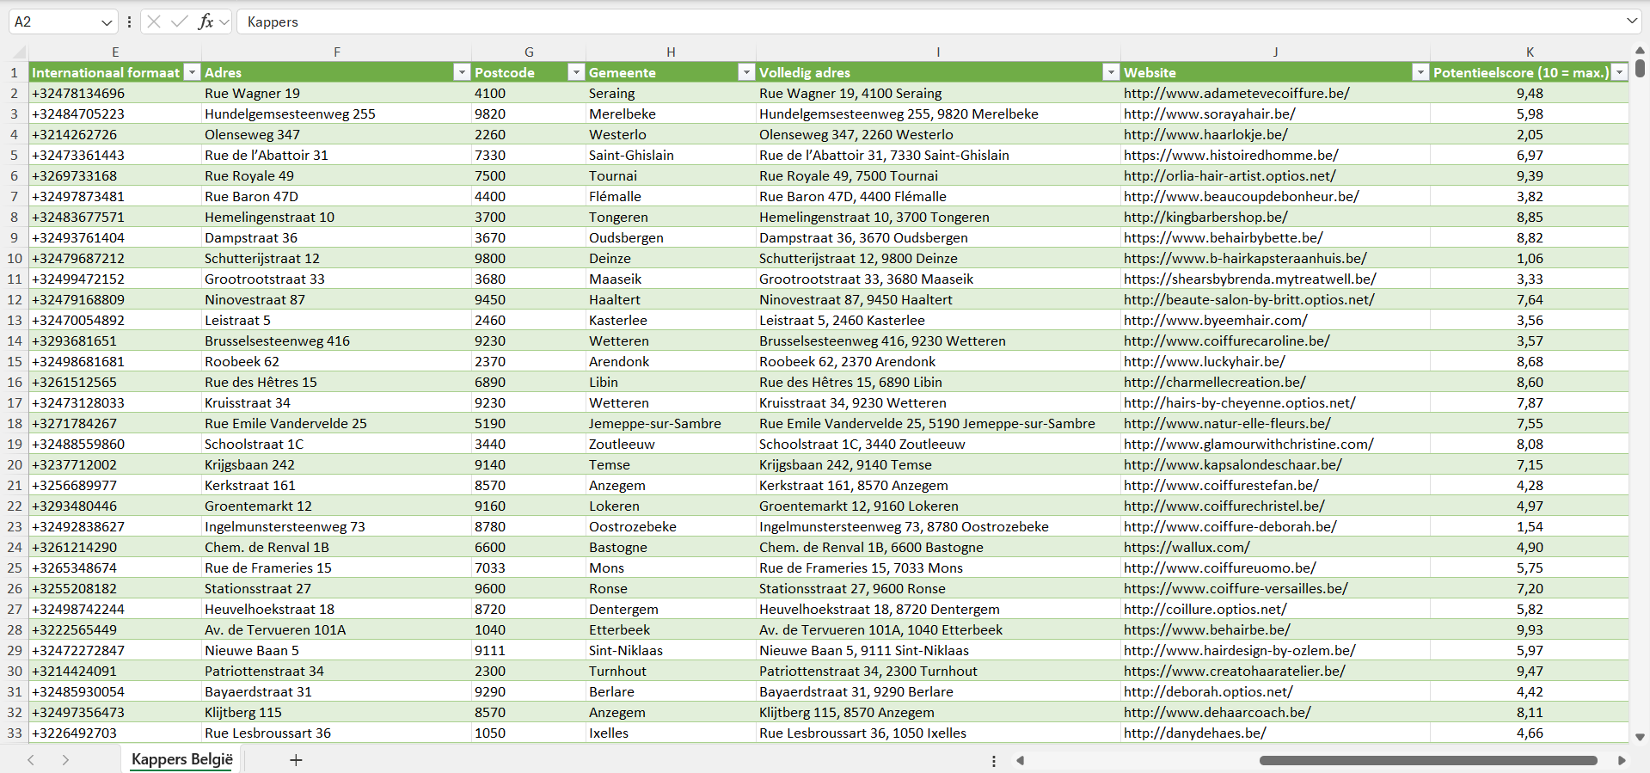Go to previous sheet using left arrow
Viewport: 1650px width, 773px height.
(31, 760)
